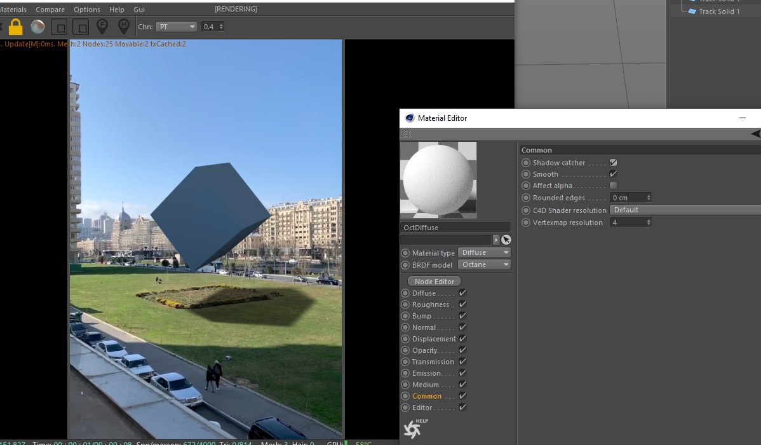Click the focus picker F pin icon
Image resolution: width=761 pixels, height=445 pixels.
pyautogui.click(x=102, y=26)
